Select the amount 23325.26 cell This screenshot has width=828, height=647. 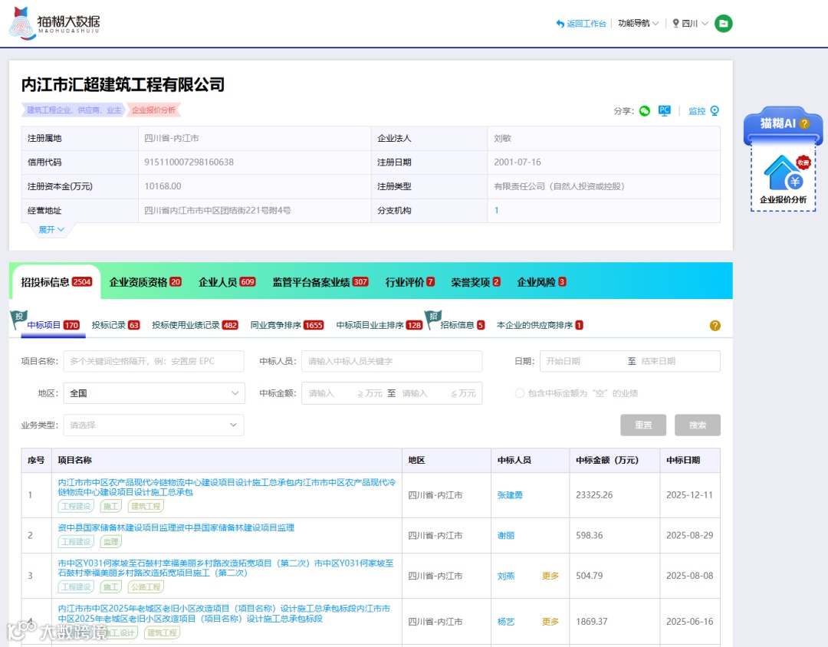coord(615,495)
